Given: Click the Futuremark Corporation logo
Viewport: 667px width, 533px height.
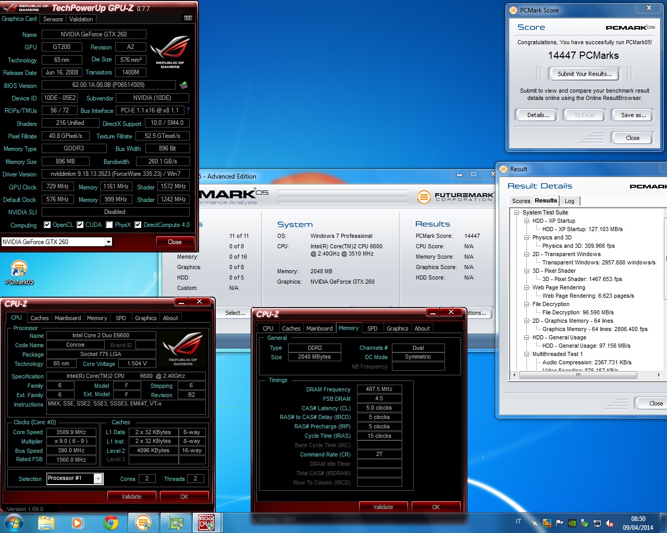Looking at the screenshot, I should coord(455,197).
